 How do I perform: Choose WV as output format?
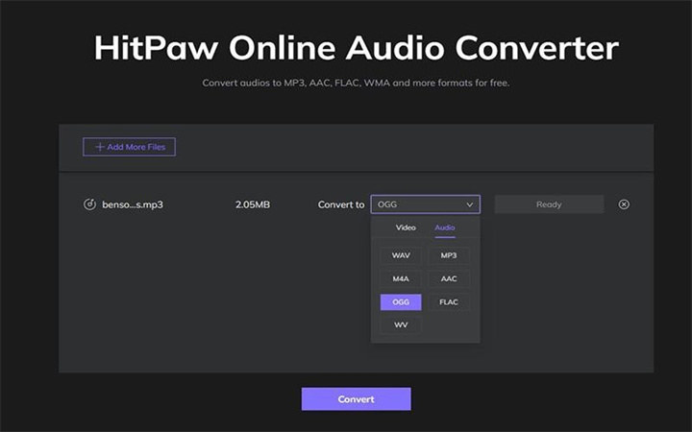click(x=401, y=324)
